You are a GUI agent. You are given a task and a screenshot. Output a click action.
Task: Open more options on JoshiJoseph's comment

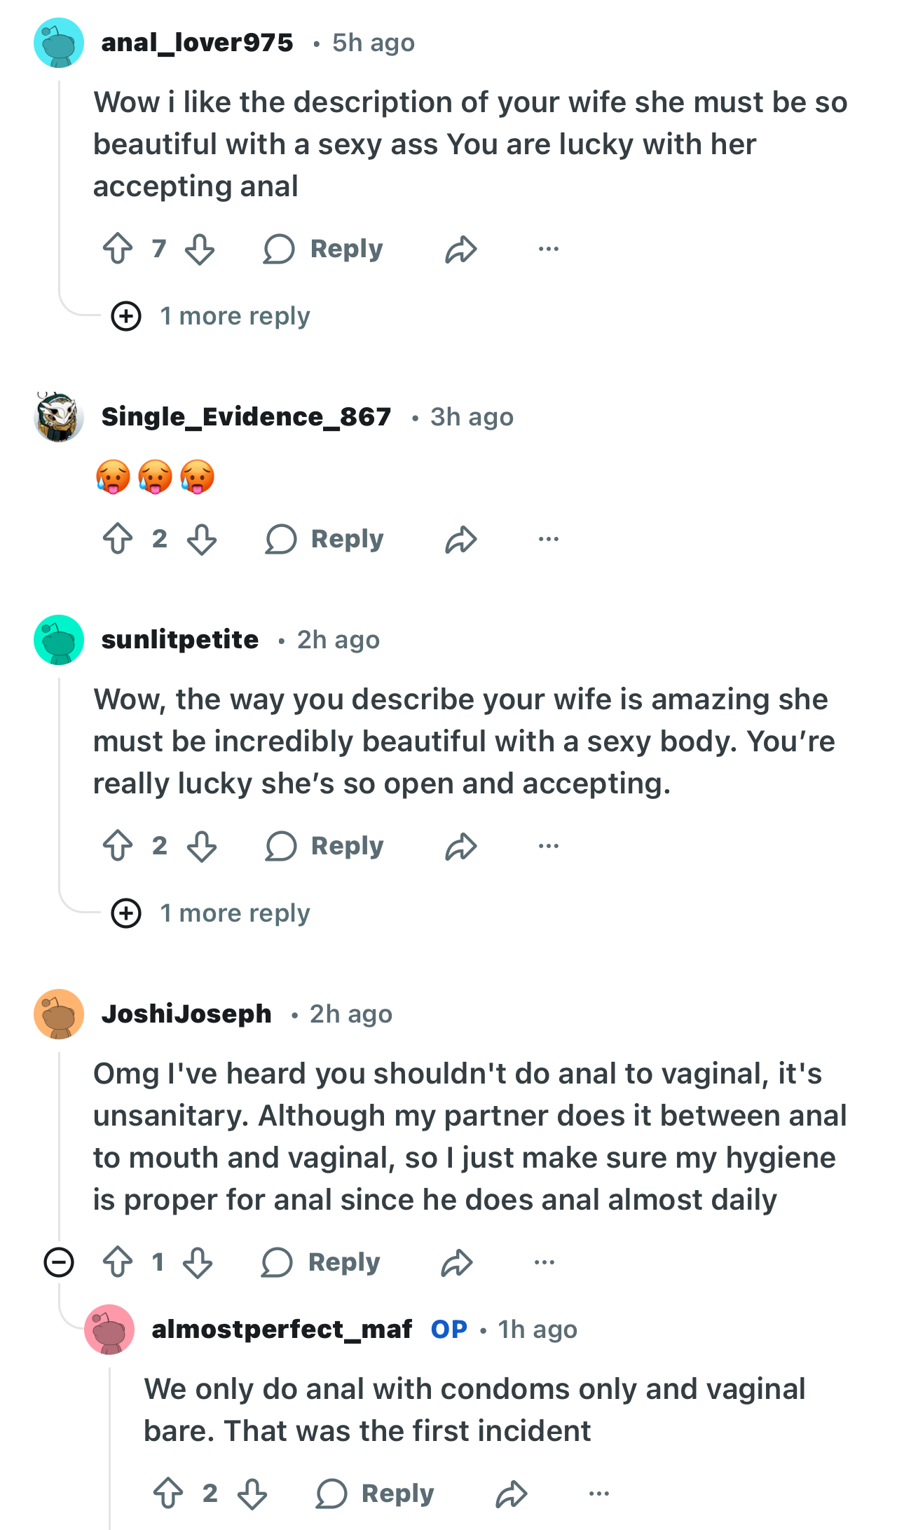coord(545,1263)
